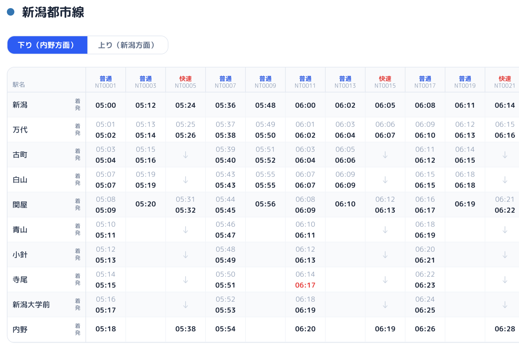Click the red delayed time 06:17 at 寺尾
Screen dimensions: 519x351
(305, 285)
